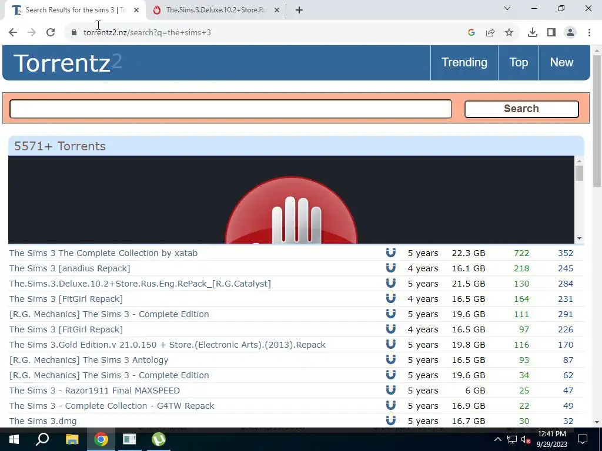Show hidden system tray icons
This screenshot has height=451, width=602.
click(497, 439)
